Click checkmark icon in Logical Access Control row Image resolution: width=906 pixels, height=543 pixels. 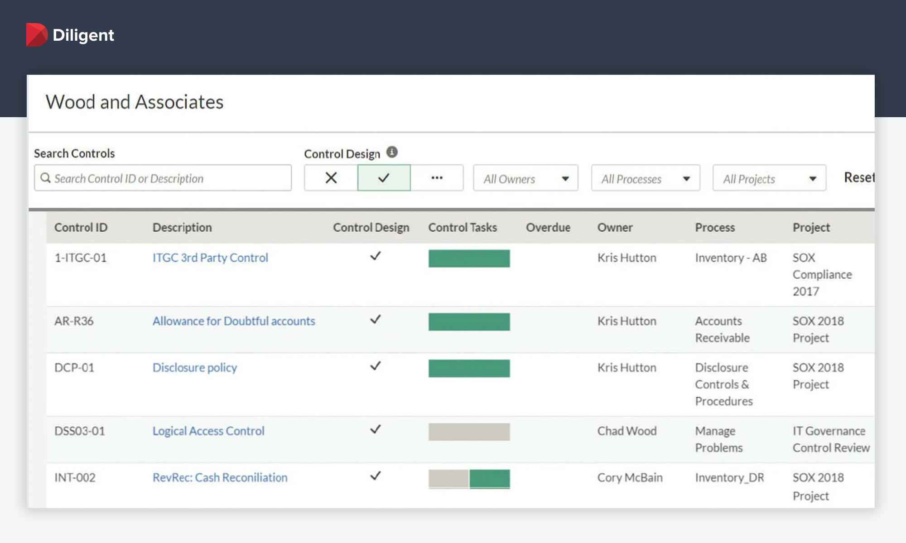(x=375, y=429)
